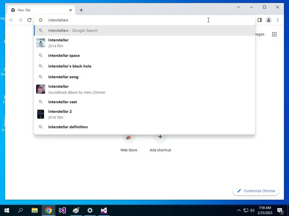Open the notification center icon

tap(280, 210)
